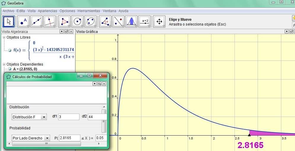This screenshot has height=151, width=295.
Task: Select the Circle with center tool
Action: coord(77,22)
